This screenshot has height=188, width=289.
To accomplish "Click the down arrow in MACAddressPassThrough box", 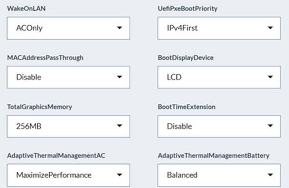I will (x=120, y=77).
